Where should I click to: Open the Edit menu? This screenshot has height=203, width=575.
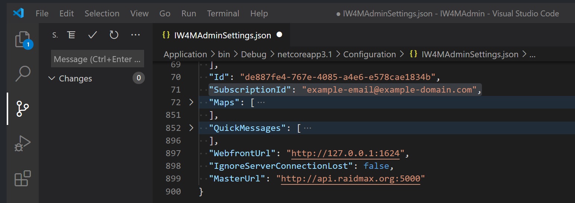pyautogui.click(x=67, y=13)
